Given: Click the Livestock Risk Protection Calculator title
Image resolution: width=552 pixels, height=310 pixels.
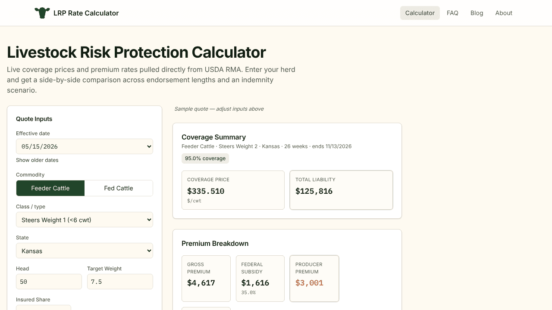Looking at the screenshot, I should tap(136, 52).
